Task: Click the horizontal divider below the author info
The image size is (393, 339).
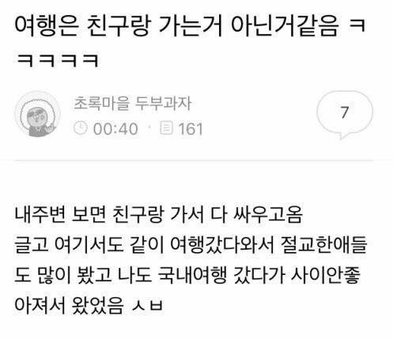Action: point(194,160)
